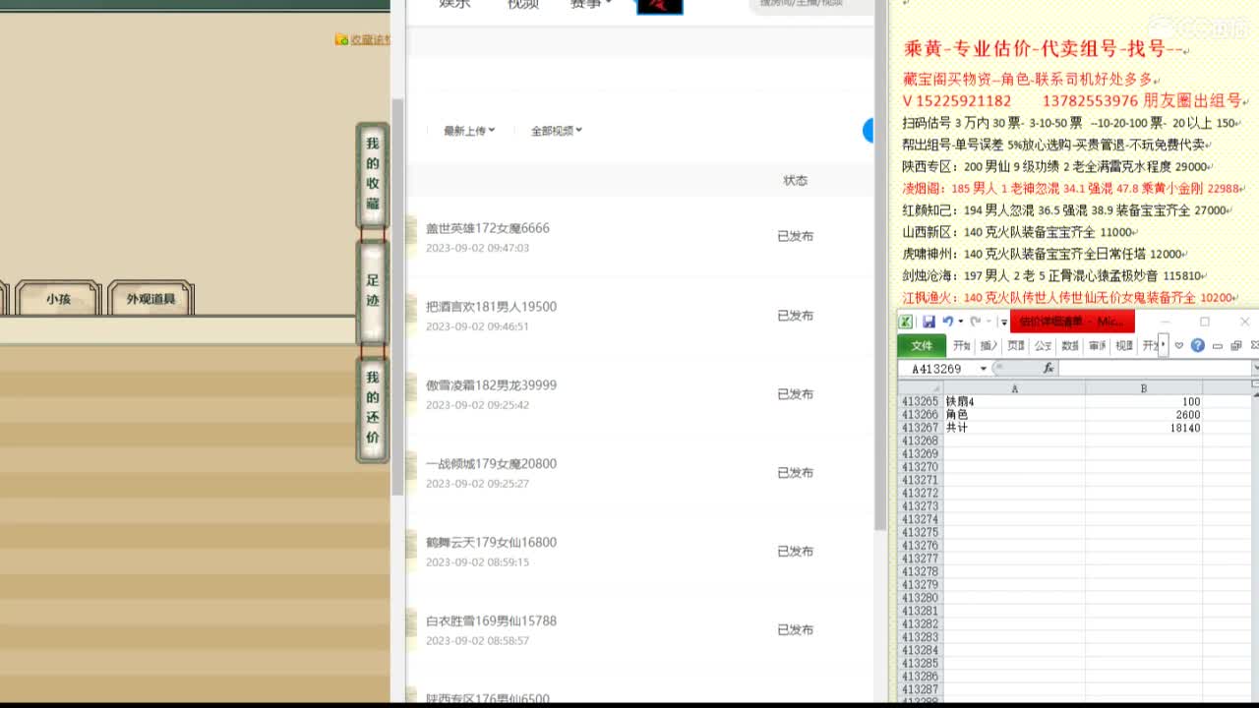Open video 鹤舞云天179女仙16800
The image size is (1259, 708).
[491, 543]
